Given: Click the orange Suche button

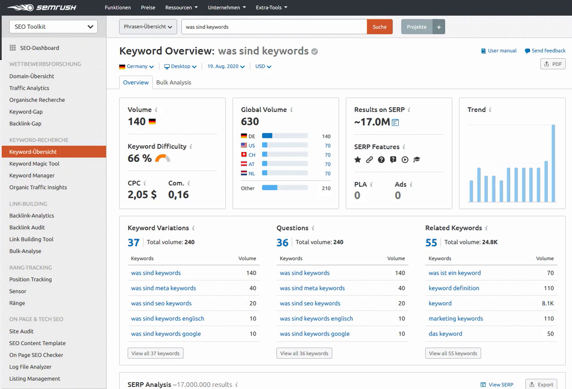Looking at the screenshot, I should [x=379, y=27].
